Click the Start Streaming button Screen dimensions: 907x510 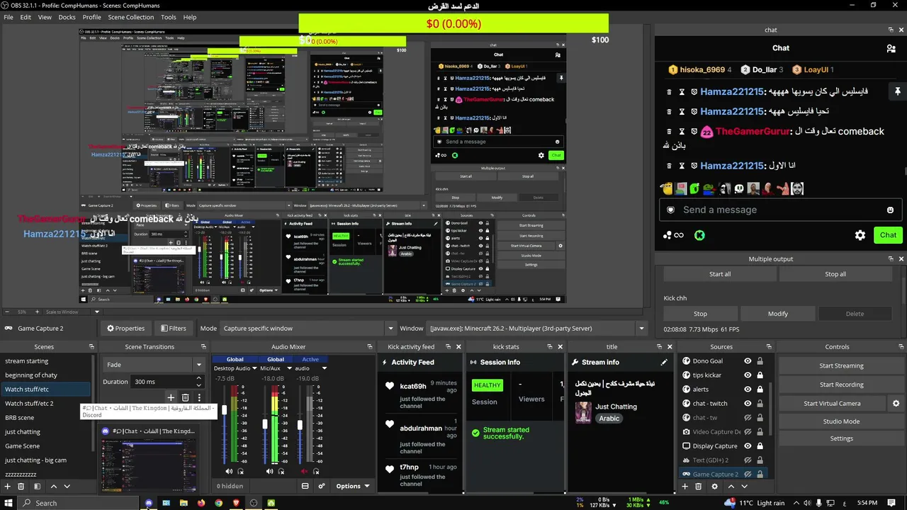(x=841, y=365)
